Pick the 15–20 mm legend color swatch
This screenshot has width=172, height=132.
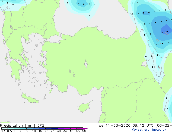point(42,128)
